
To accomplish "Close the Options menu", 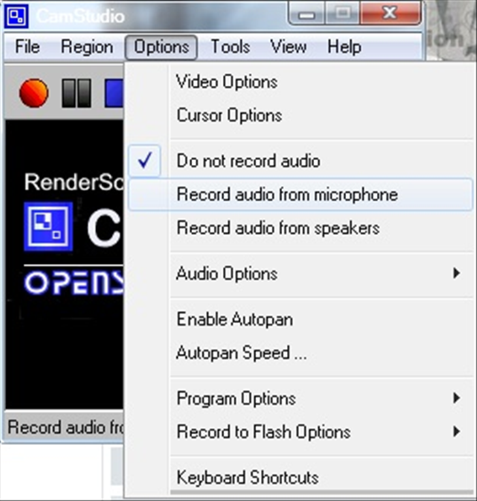I will click(x=161, y=47).
